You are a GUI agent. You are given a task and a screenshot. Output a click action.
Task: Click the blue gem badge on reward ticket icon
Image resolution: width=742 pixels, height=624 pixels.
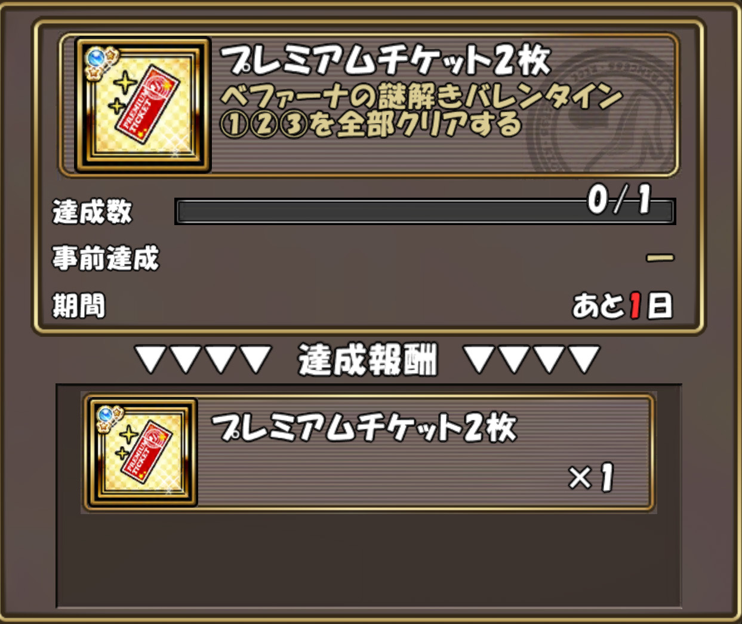[106, 414]
